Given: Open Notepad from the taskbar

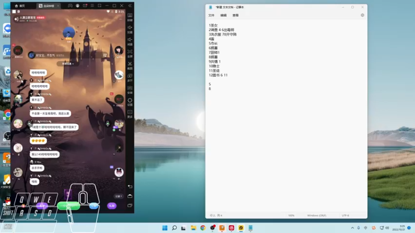Looking at the screenshot, I should 251,228.
